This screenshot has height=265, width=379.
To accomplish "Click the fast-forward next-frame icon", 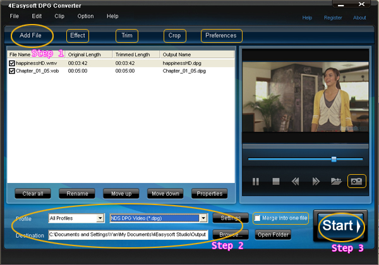I will [316, 181].
